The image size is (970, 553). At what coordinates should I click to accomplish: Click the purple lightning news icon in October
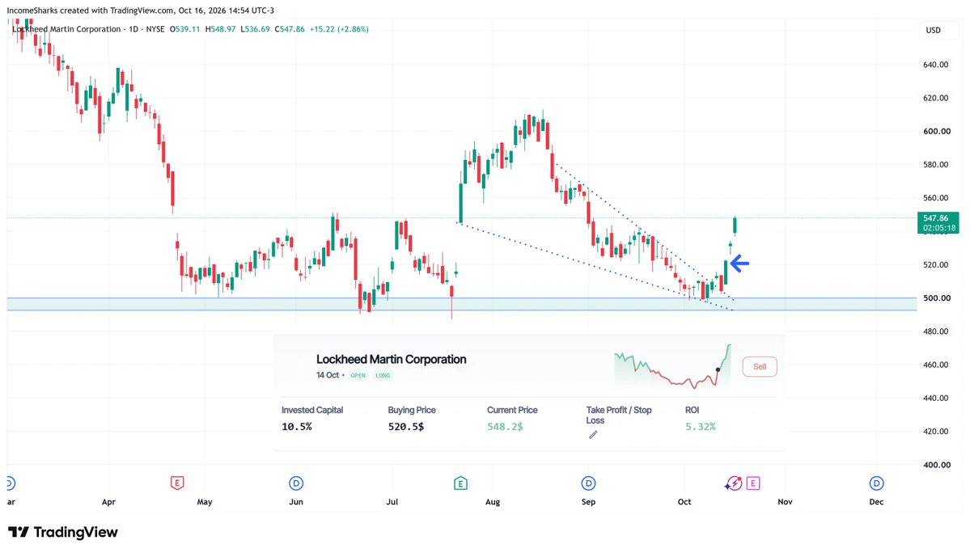[x=733, y=483]
